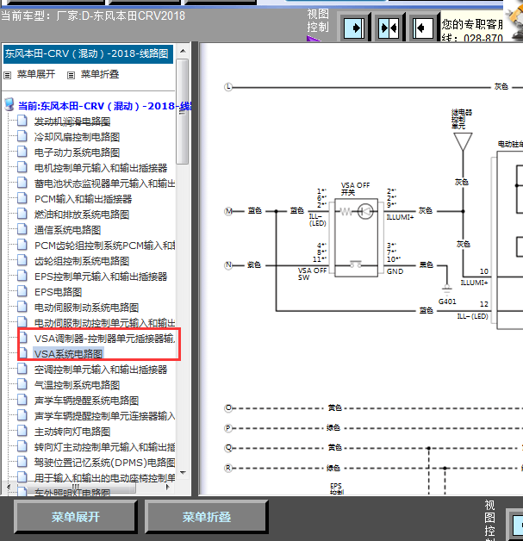Screen dimensions: 523x541
Task: Open VSA系统电路图 tree entry
Action: click(x=68, y=354)
